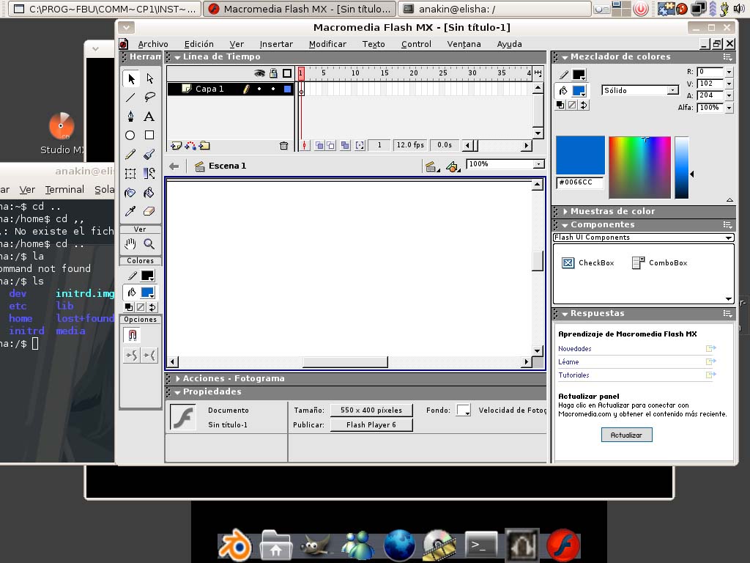The height and width of the screenshot is (563, 750).
Task: Collapse the Línea de Tiempo panel
Action: coord(177,57)
